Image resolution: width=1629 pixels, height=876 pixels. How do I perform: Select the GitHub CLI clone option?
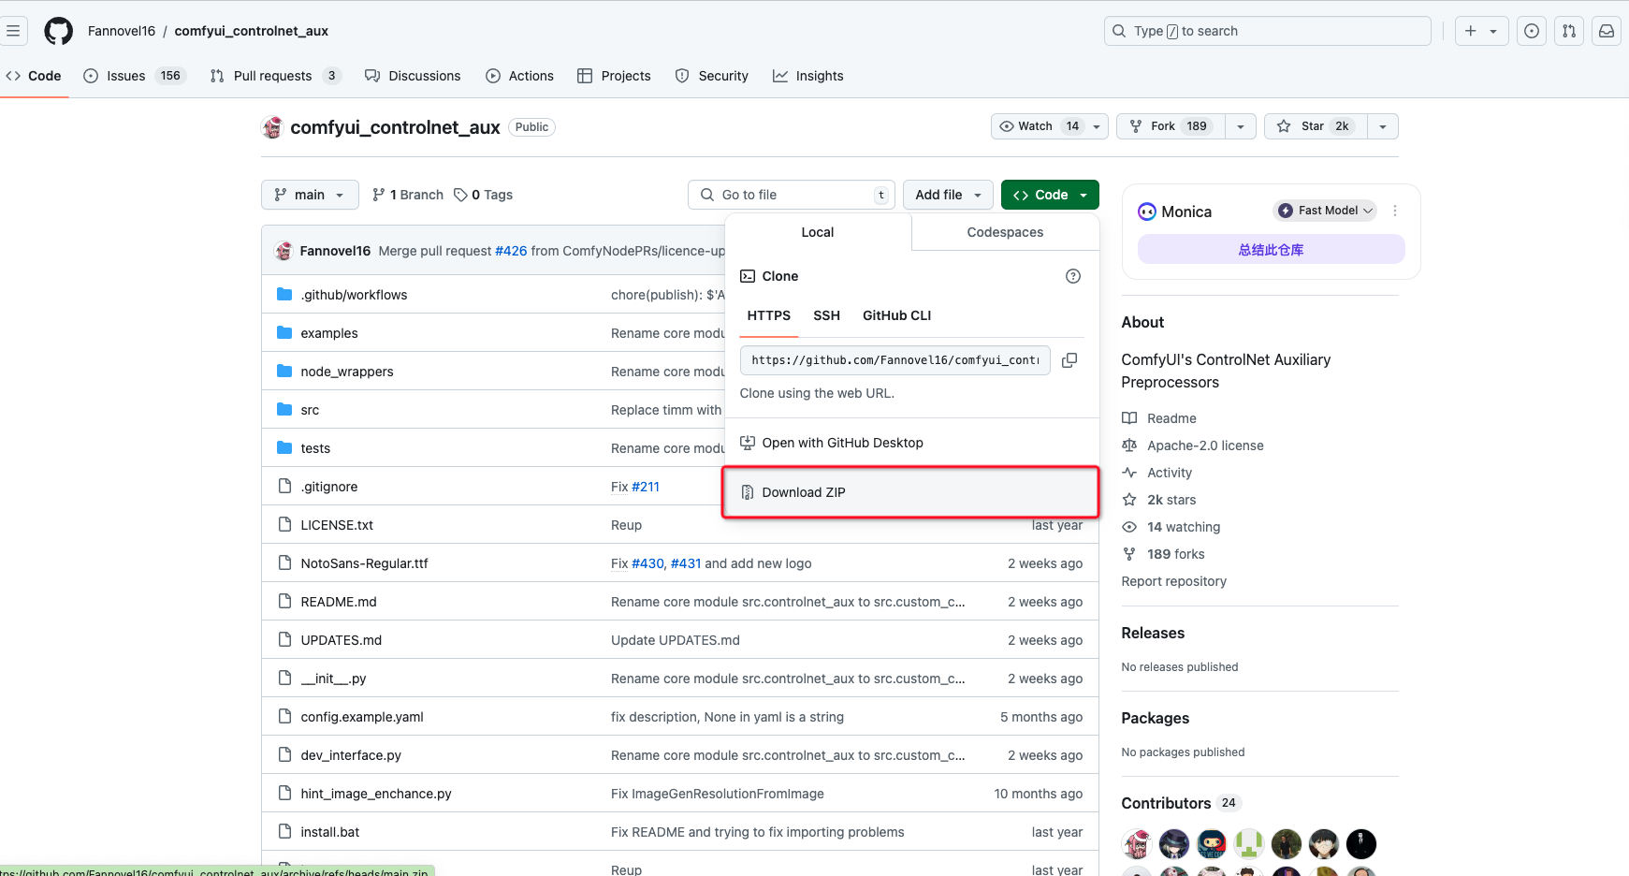[897, 316]
